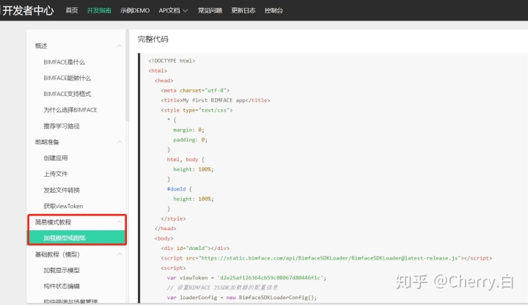The image size is (528, 305).
Task: Open BIMFACE是什么 sidebar entry
Action: 65,62
